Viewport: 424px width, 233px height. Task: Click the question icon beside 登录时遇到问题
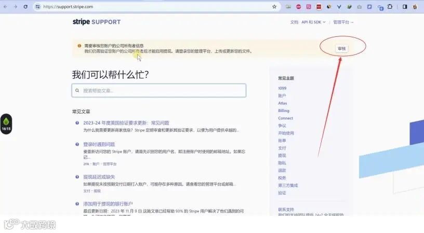coord(77,144)
